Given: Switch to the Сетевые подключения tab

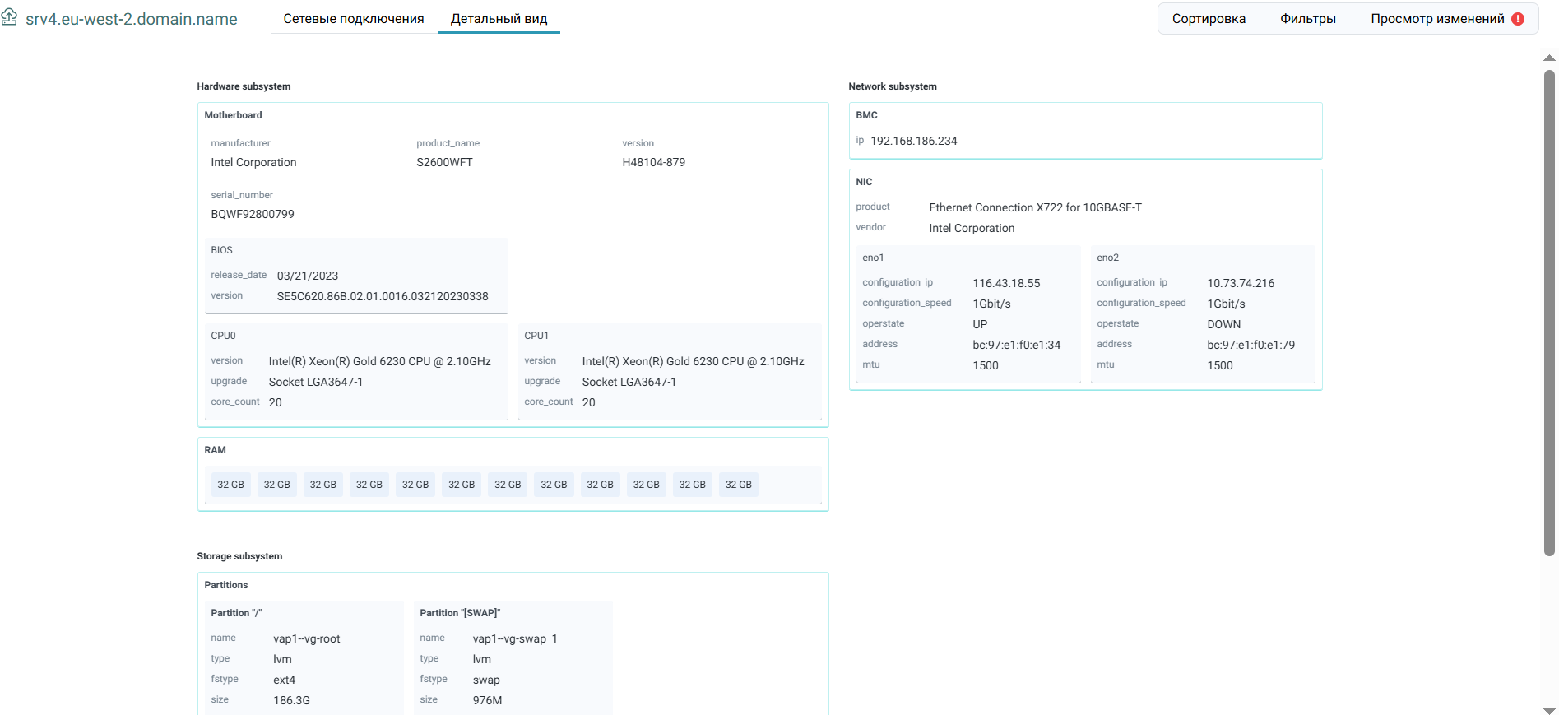Looking at the screenshot, I should click(x=354, y=19).
